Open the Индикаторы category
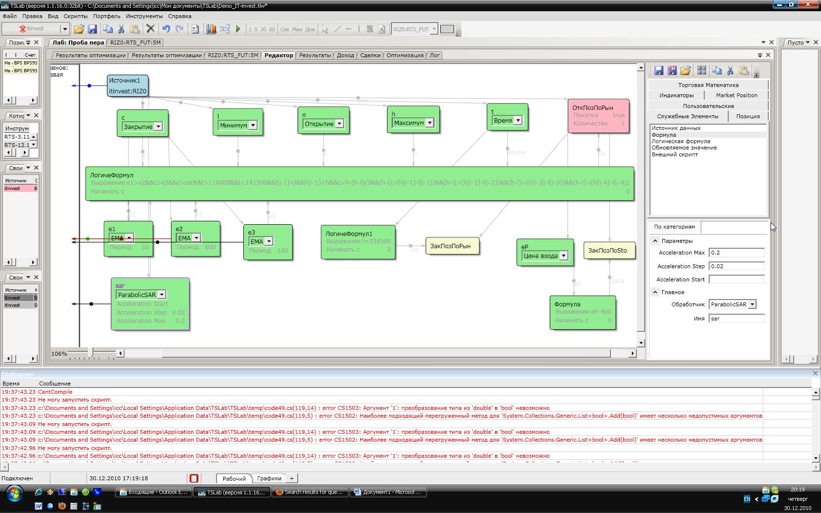 (676, 95)
